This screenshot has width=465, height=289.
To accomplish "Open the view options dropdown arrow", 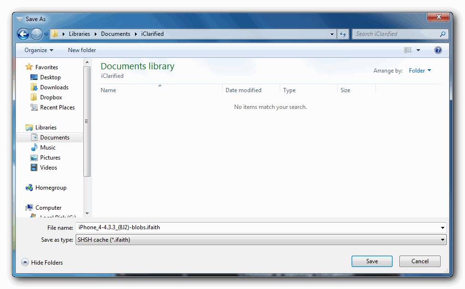I will click(x=418, y=50).
